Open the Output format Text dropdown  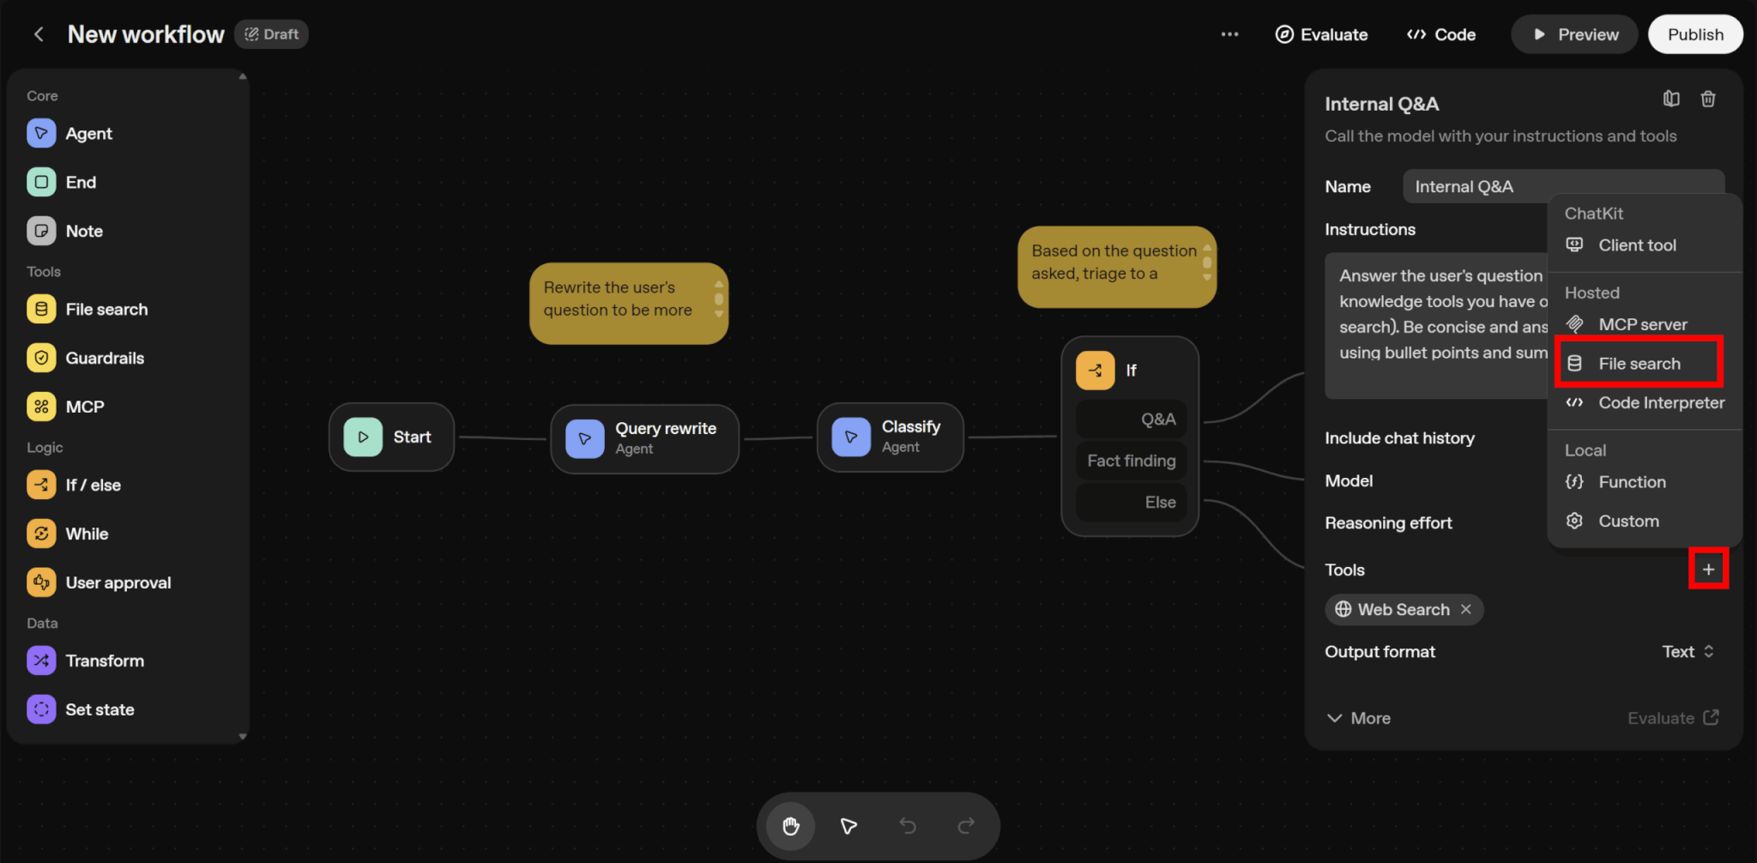pyautogui.click(x=1688, y=652)
